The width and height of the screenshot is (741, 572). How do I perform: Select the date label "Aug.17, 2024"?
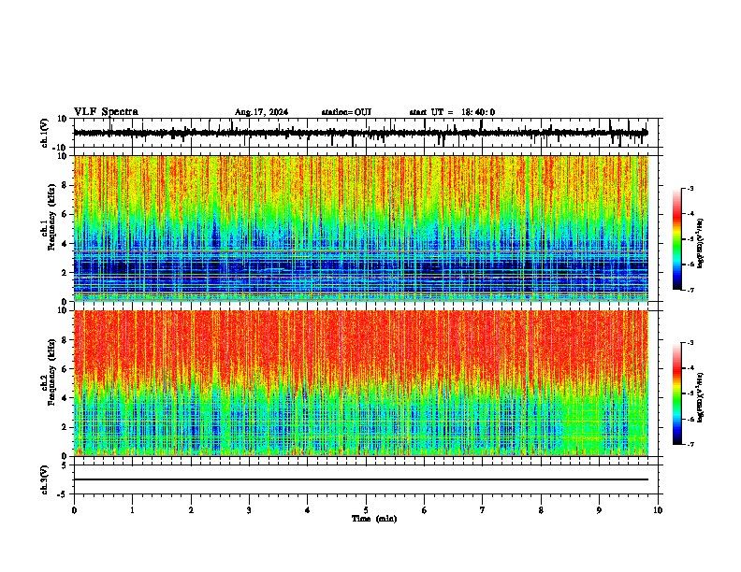(261, 112)
